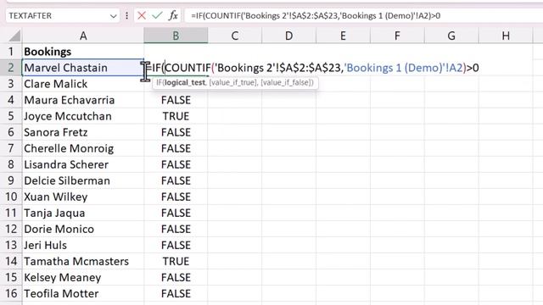The width and height of the screenshot is (543, 305).
Task: Select column E header
Action: 343,36
